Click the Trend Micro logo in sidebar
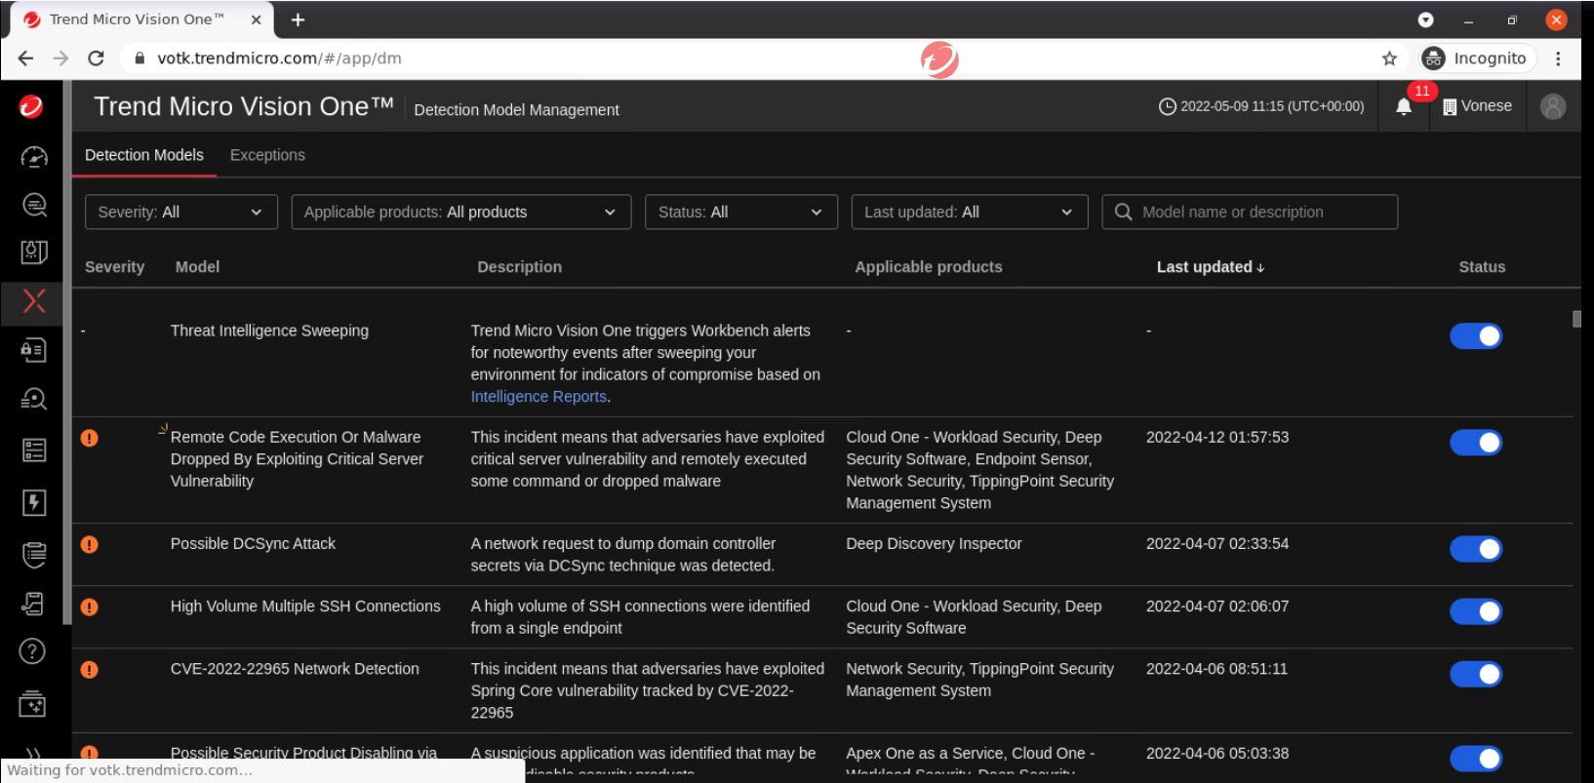 pos(31,106)
